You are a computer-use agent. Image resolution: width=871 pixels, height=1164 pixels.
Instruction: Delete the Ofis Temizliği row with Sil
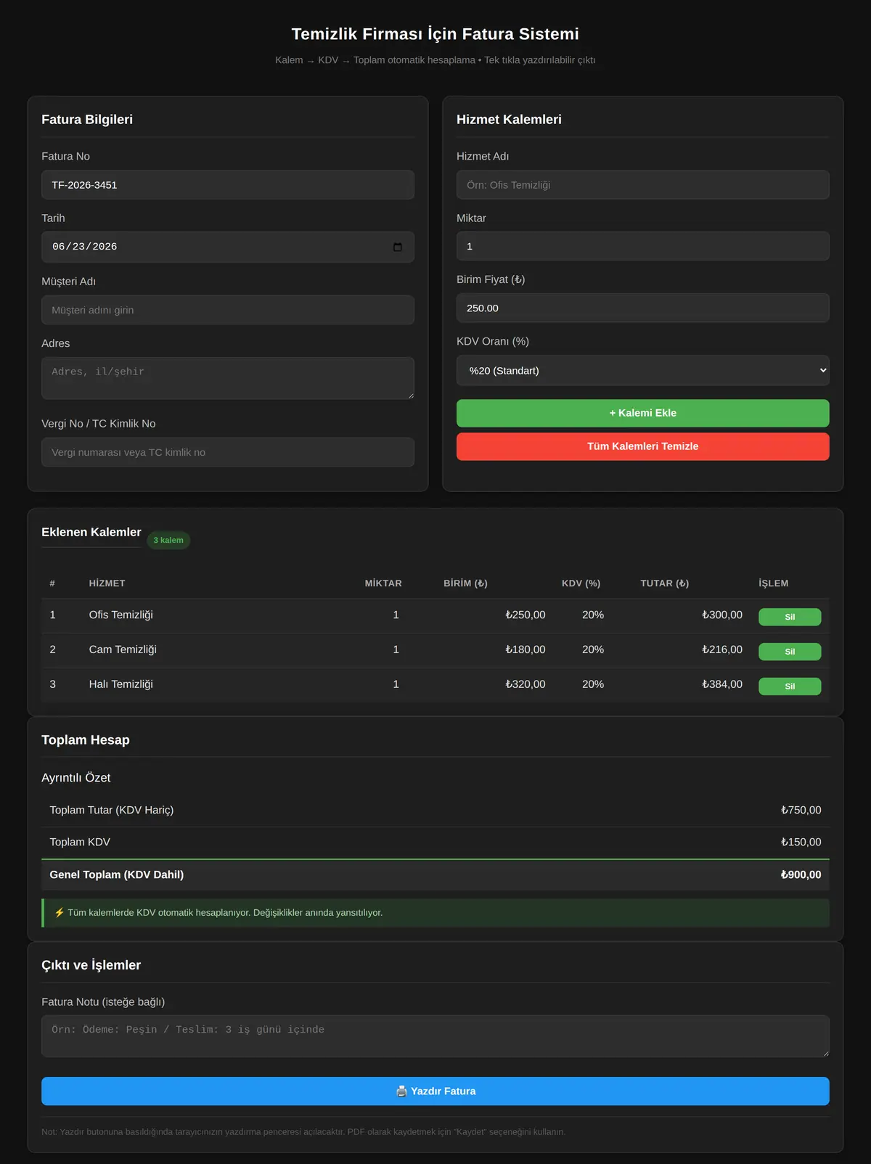(790, 617)
